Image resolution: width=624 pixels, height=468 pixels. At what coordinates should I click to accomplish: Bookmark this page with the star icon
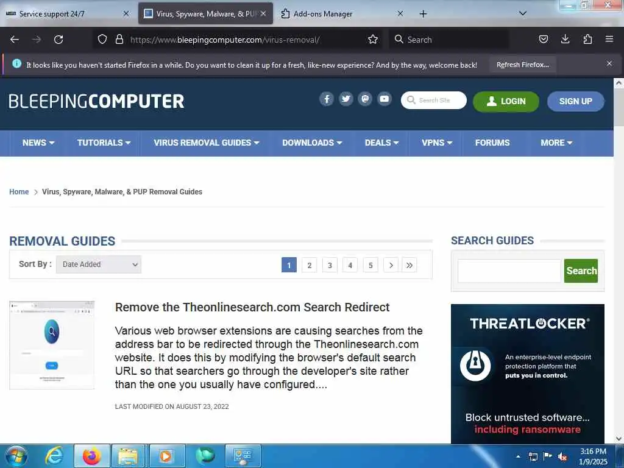[373, 40]
